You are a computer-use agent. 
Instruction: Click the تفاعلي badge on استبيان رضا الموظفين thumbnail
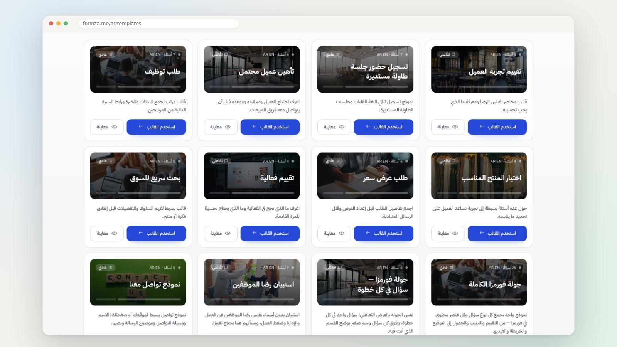pos(220,267)
